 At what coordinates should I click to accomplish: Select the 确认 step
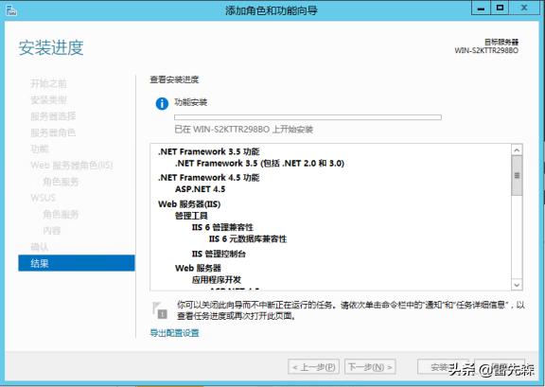tap(40, 247)
